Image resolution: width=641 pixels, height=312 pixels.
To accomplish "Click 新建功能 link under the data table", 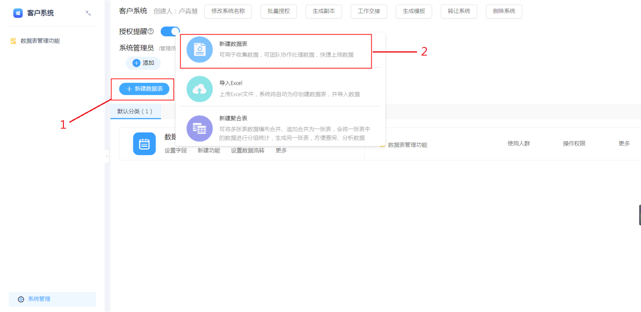I will pyautogui.click(x=209, y=150).
